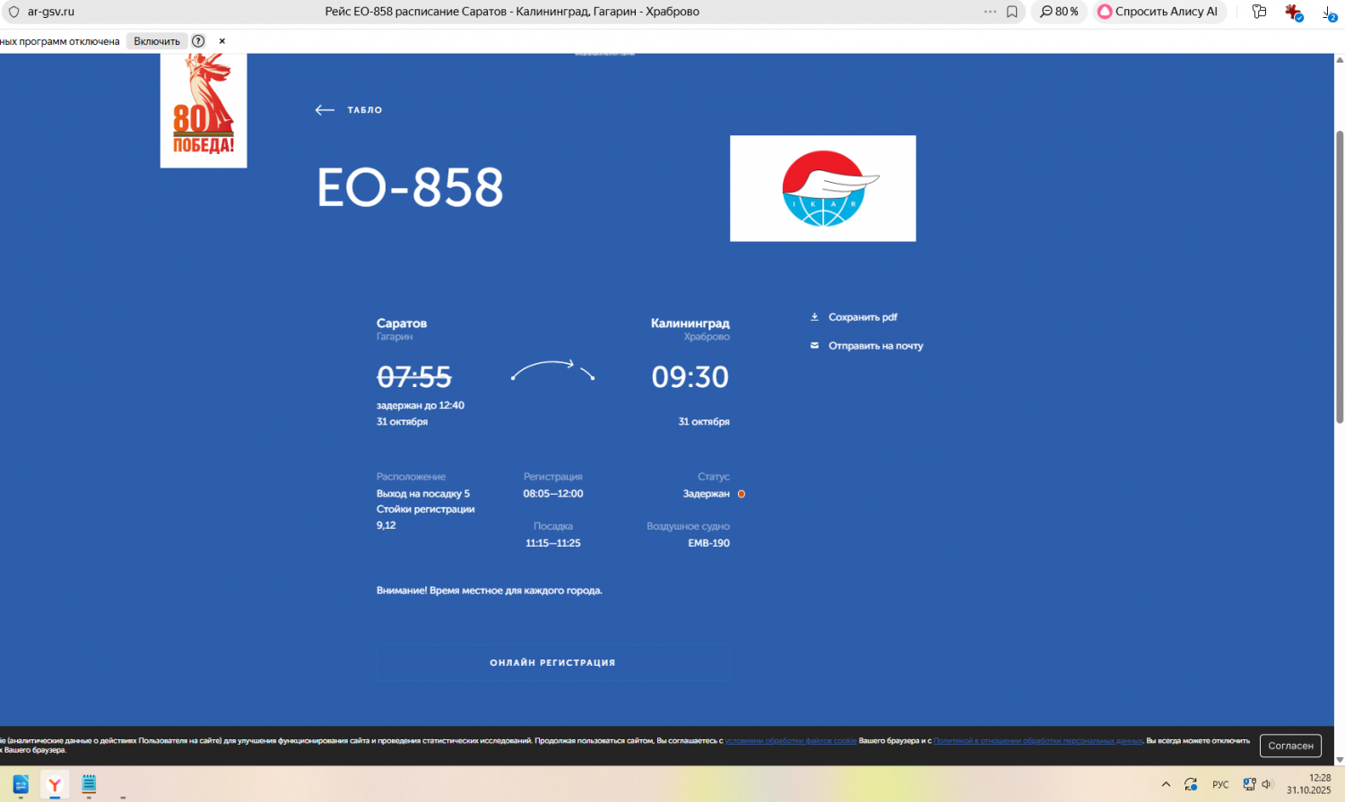Screen dimensions: 1345x802
Task: Click the help question mark icon
Action: pyautogui.click(x=198, y=41)
